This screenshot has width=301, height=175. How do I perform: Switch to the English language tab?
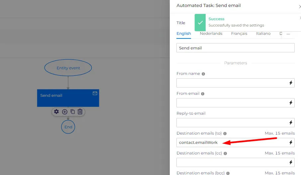184,33
